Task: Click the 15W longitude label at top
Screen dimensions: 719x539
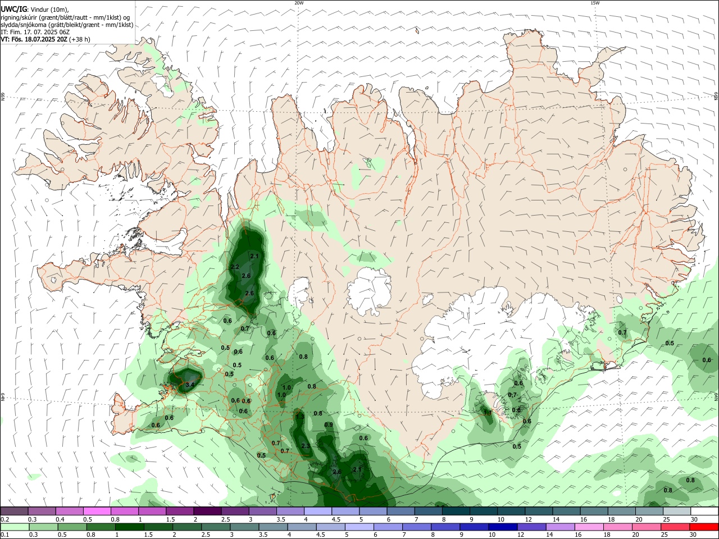Action: (x=595, y=3)
